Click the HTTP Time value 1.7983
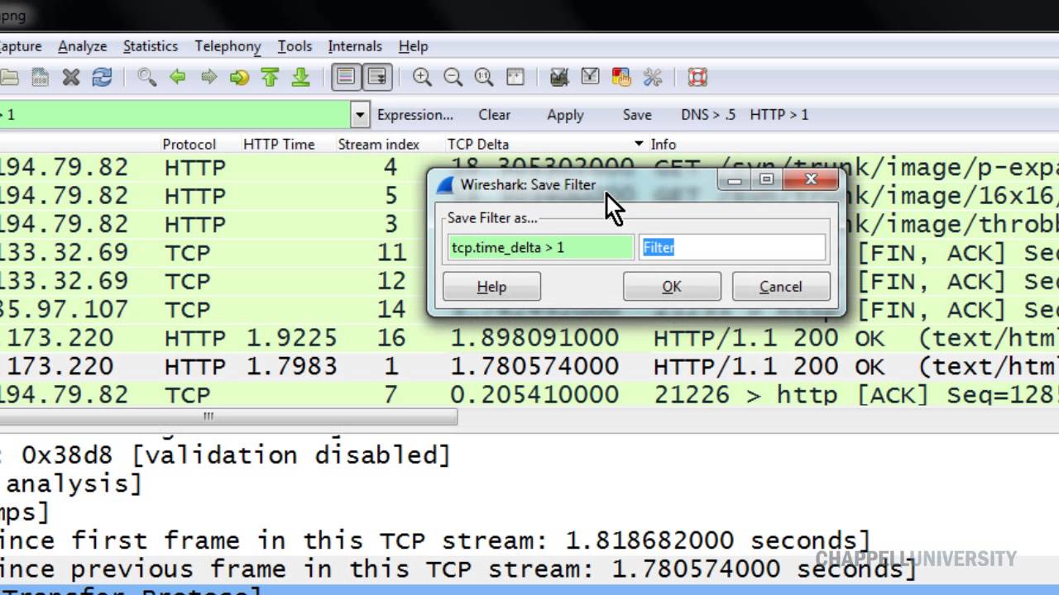The image size is (1059, 595). [291, 366]
